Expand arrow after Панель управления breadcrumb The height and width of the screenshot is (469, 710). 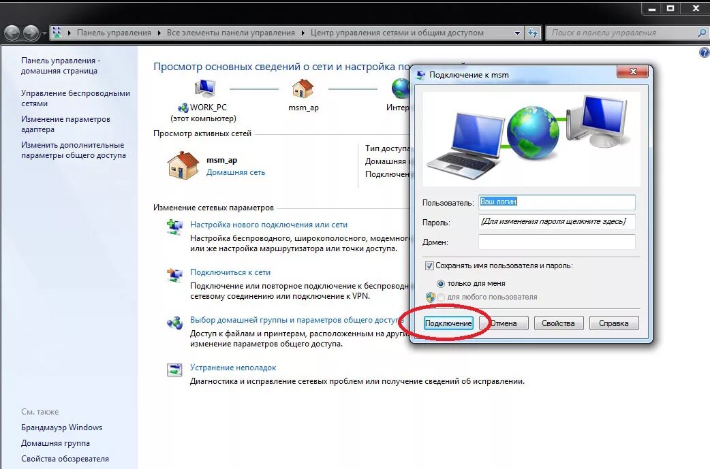click(159, 33)
